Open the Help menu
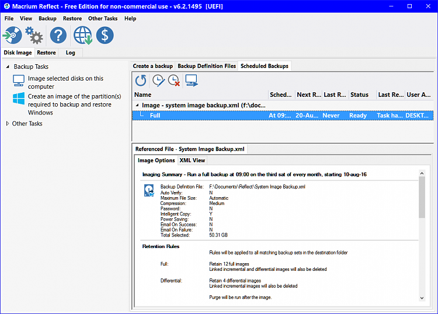The image size is (438, 314). pos(130,19)
